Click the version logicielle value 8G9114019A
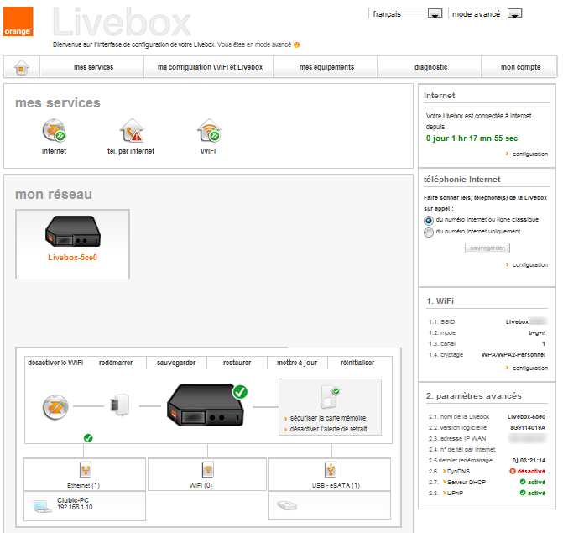Screen dimensions: 563x533 pyautogui.click(x=528, y=428)
